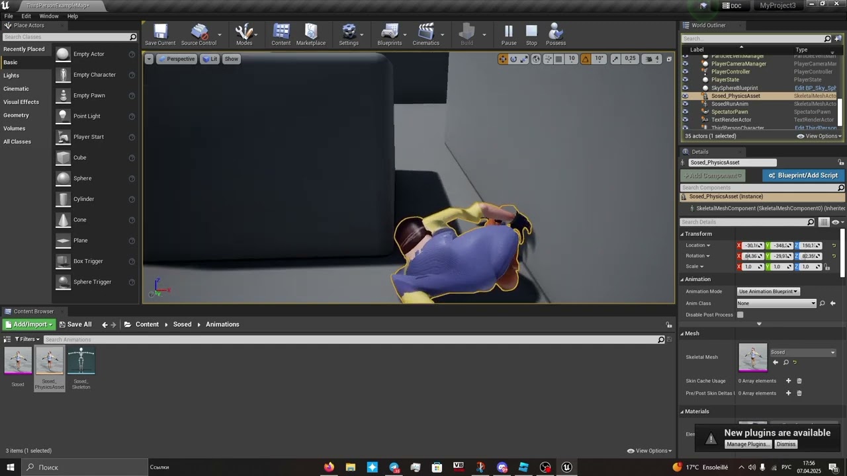Open the Content browser toolbar icon
This screenshot has height=476, width=847.
tap(281, 34)
